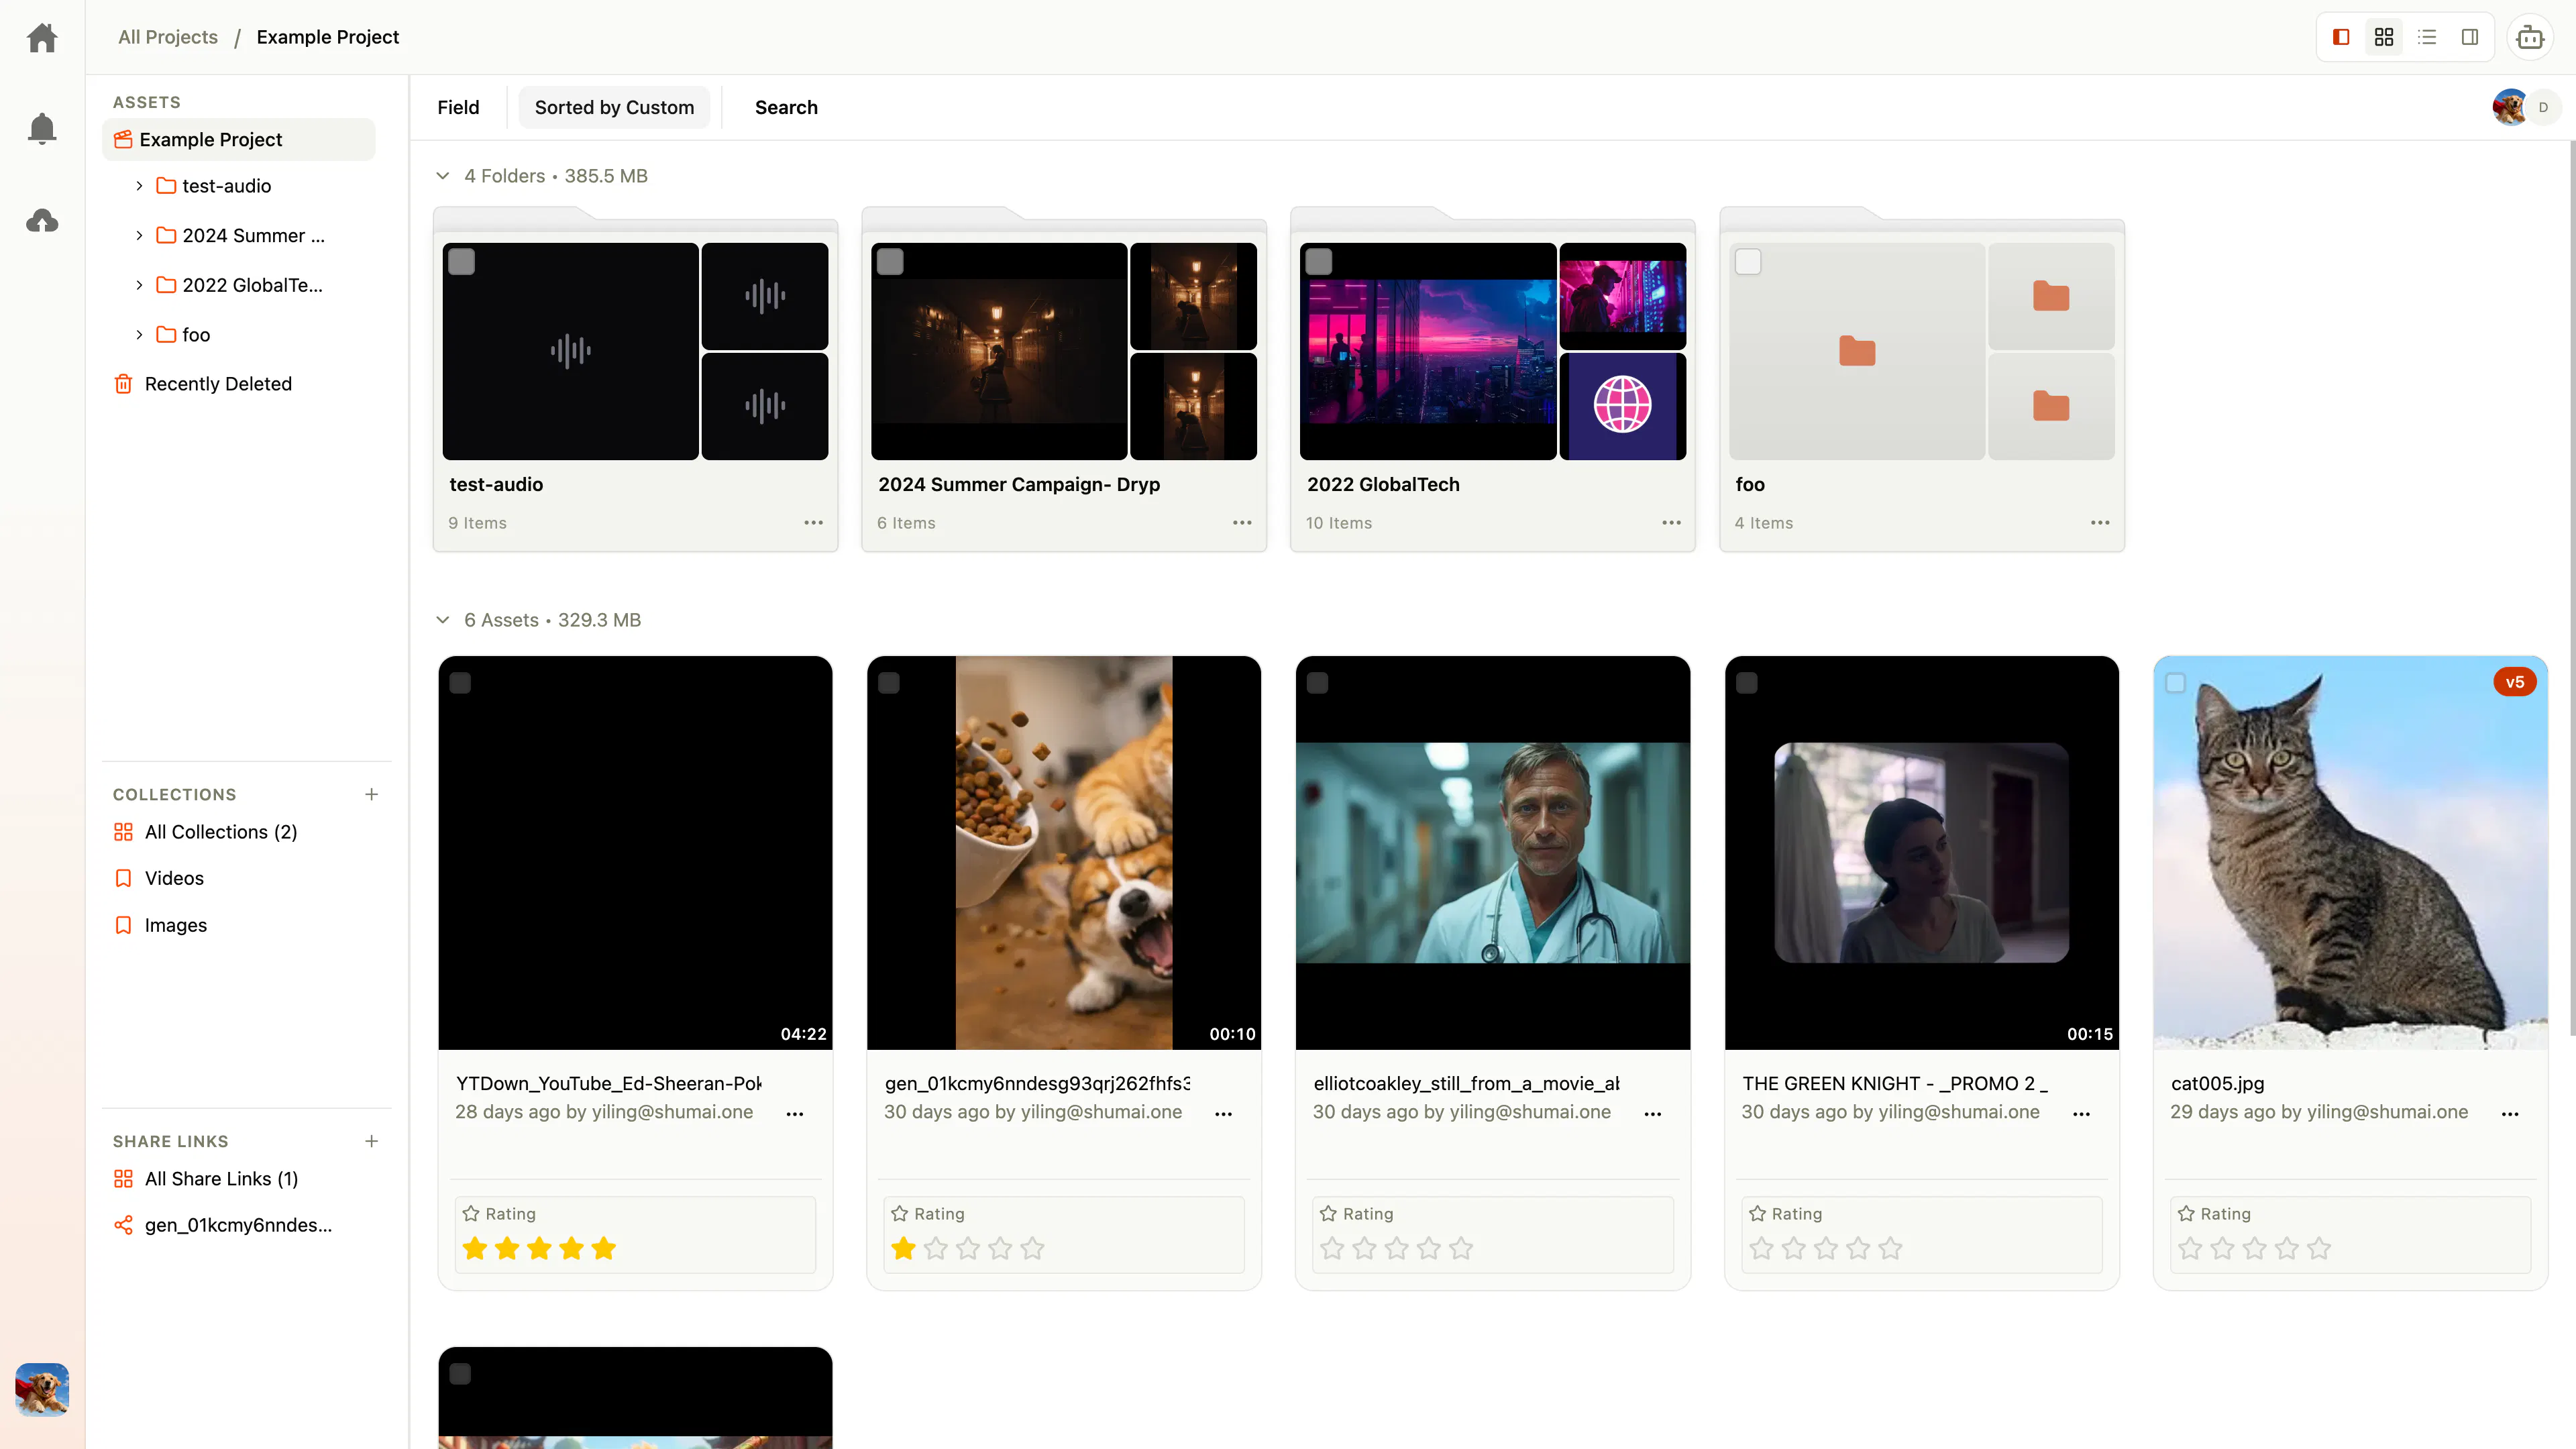Click the v5 version badge on cat005.jpg

[2515, 682]
